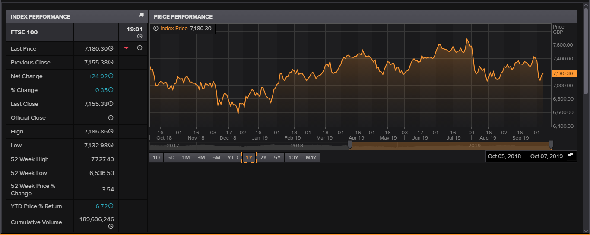
Task: Switch chart to 3M range
Action: tap(201, 158)
